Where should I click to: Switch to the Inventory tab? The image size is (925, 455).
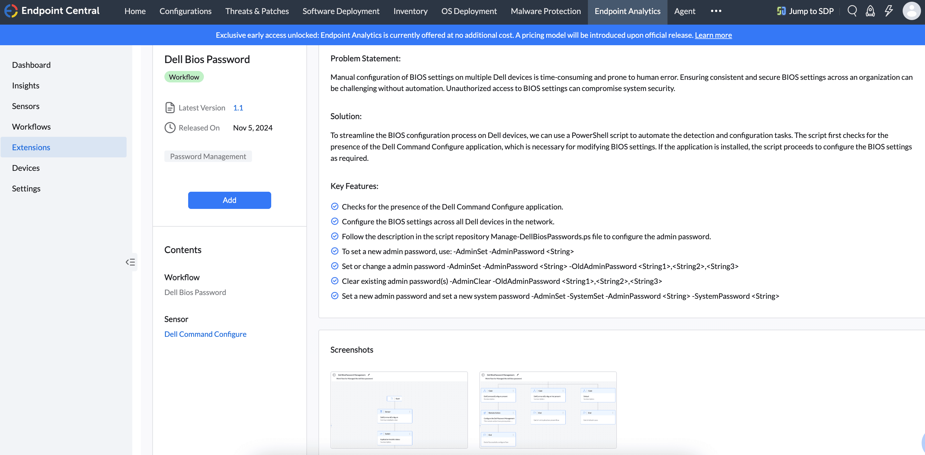tap(410, 11)
